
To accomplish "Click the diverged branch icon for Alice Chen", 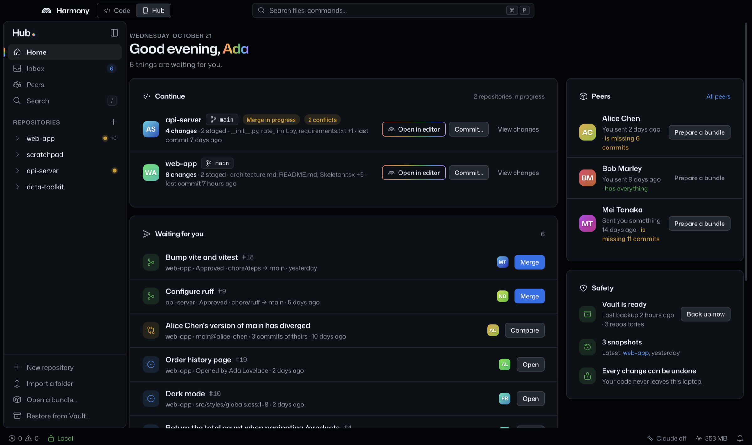I will pyautogui.click(x=151, y=330).
